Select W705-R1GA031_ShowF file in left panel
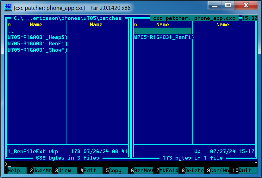Viewport: 262px width, 178px height. [37, 50]
